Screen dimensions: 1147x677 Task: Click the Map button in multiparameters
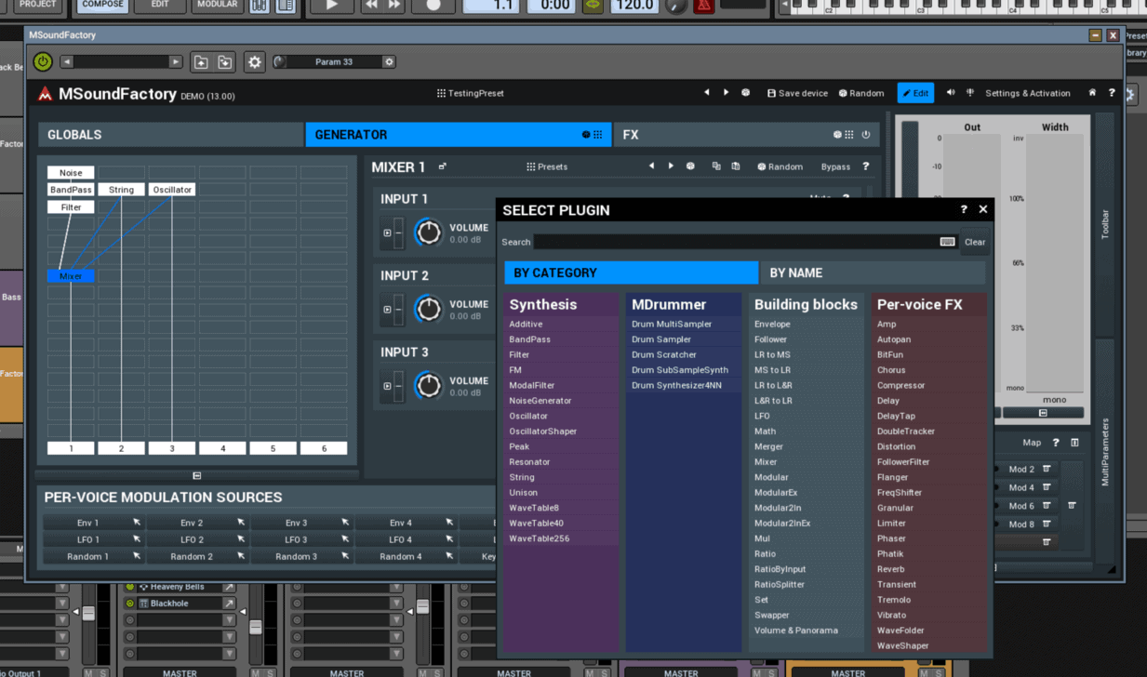click(x=1032, y=443)
